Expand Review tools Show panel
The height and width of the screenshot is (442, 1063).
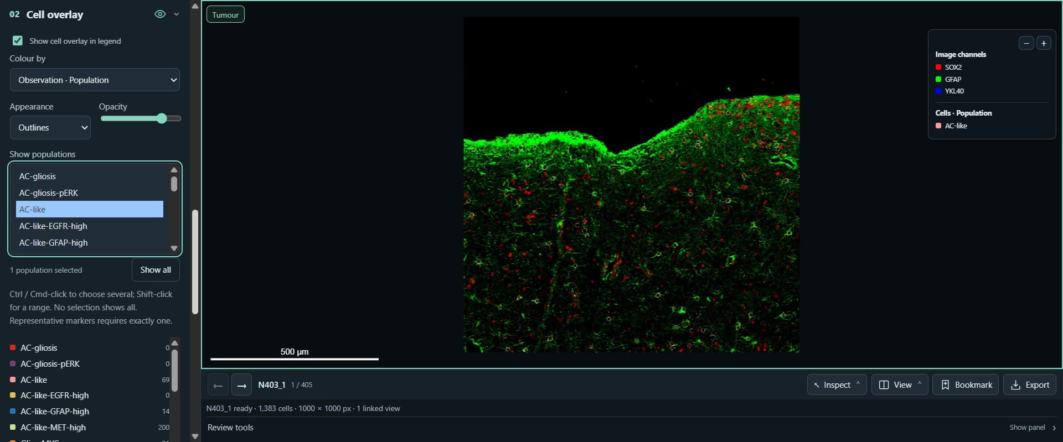(1033, 427)
